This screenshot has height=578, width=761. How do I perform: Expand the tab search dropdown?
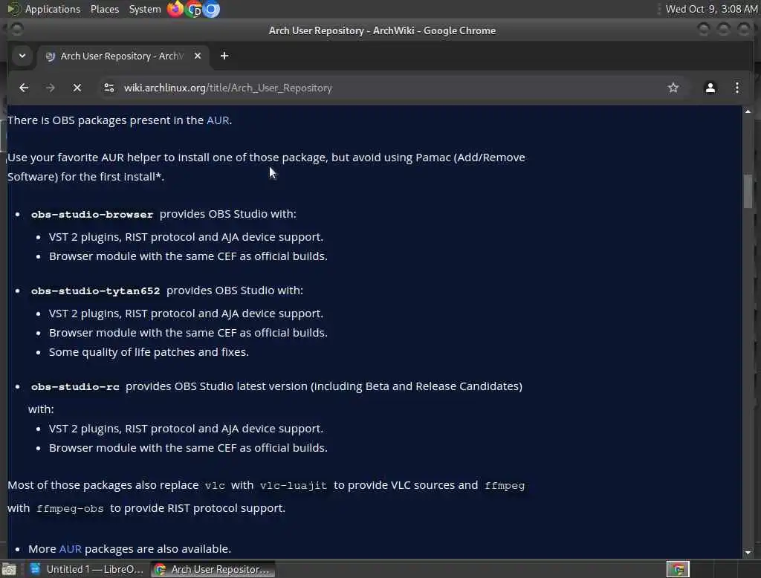(22, 56)
